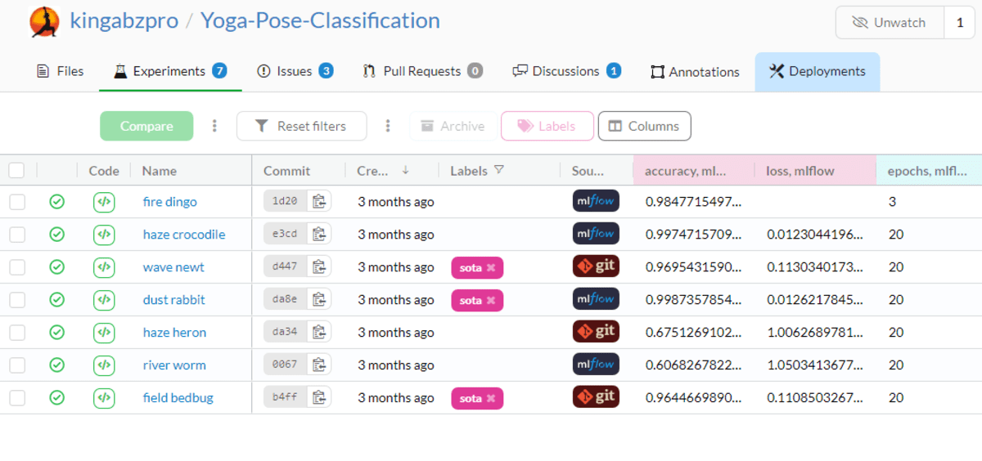This screenshot has height=461, width=982.
Task: Copy commit hash 1d20 clipboard icon
Action: (319, 201)
